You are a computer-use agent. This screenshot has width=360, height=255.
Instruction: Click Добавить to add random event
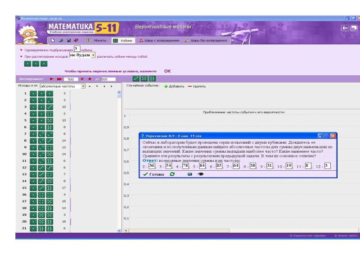coord(174,86)
